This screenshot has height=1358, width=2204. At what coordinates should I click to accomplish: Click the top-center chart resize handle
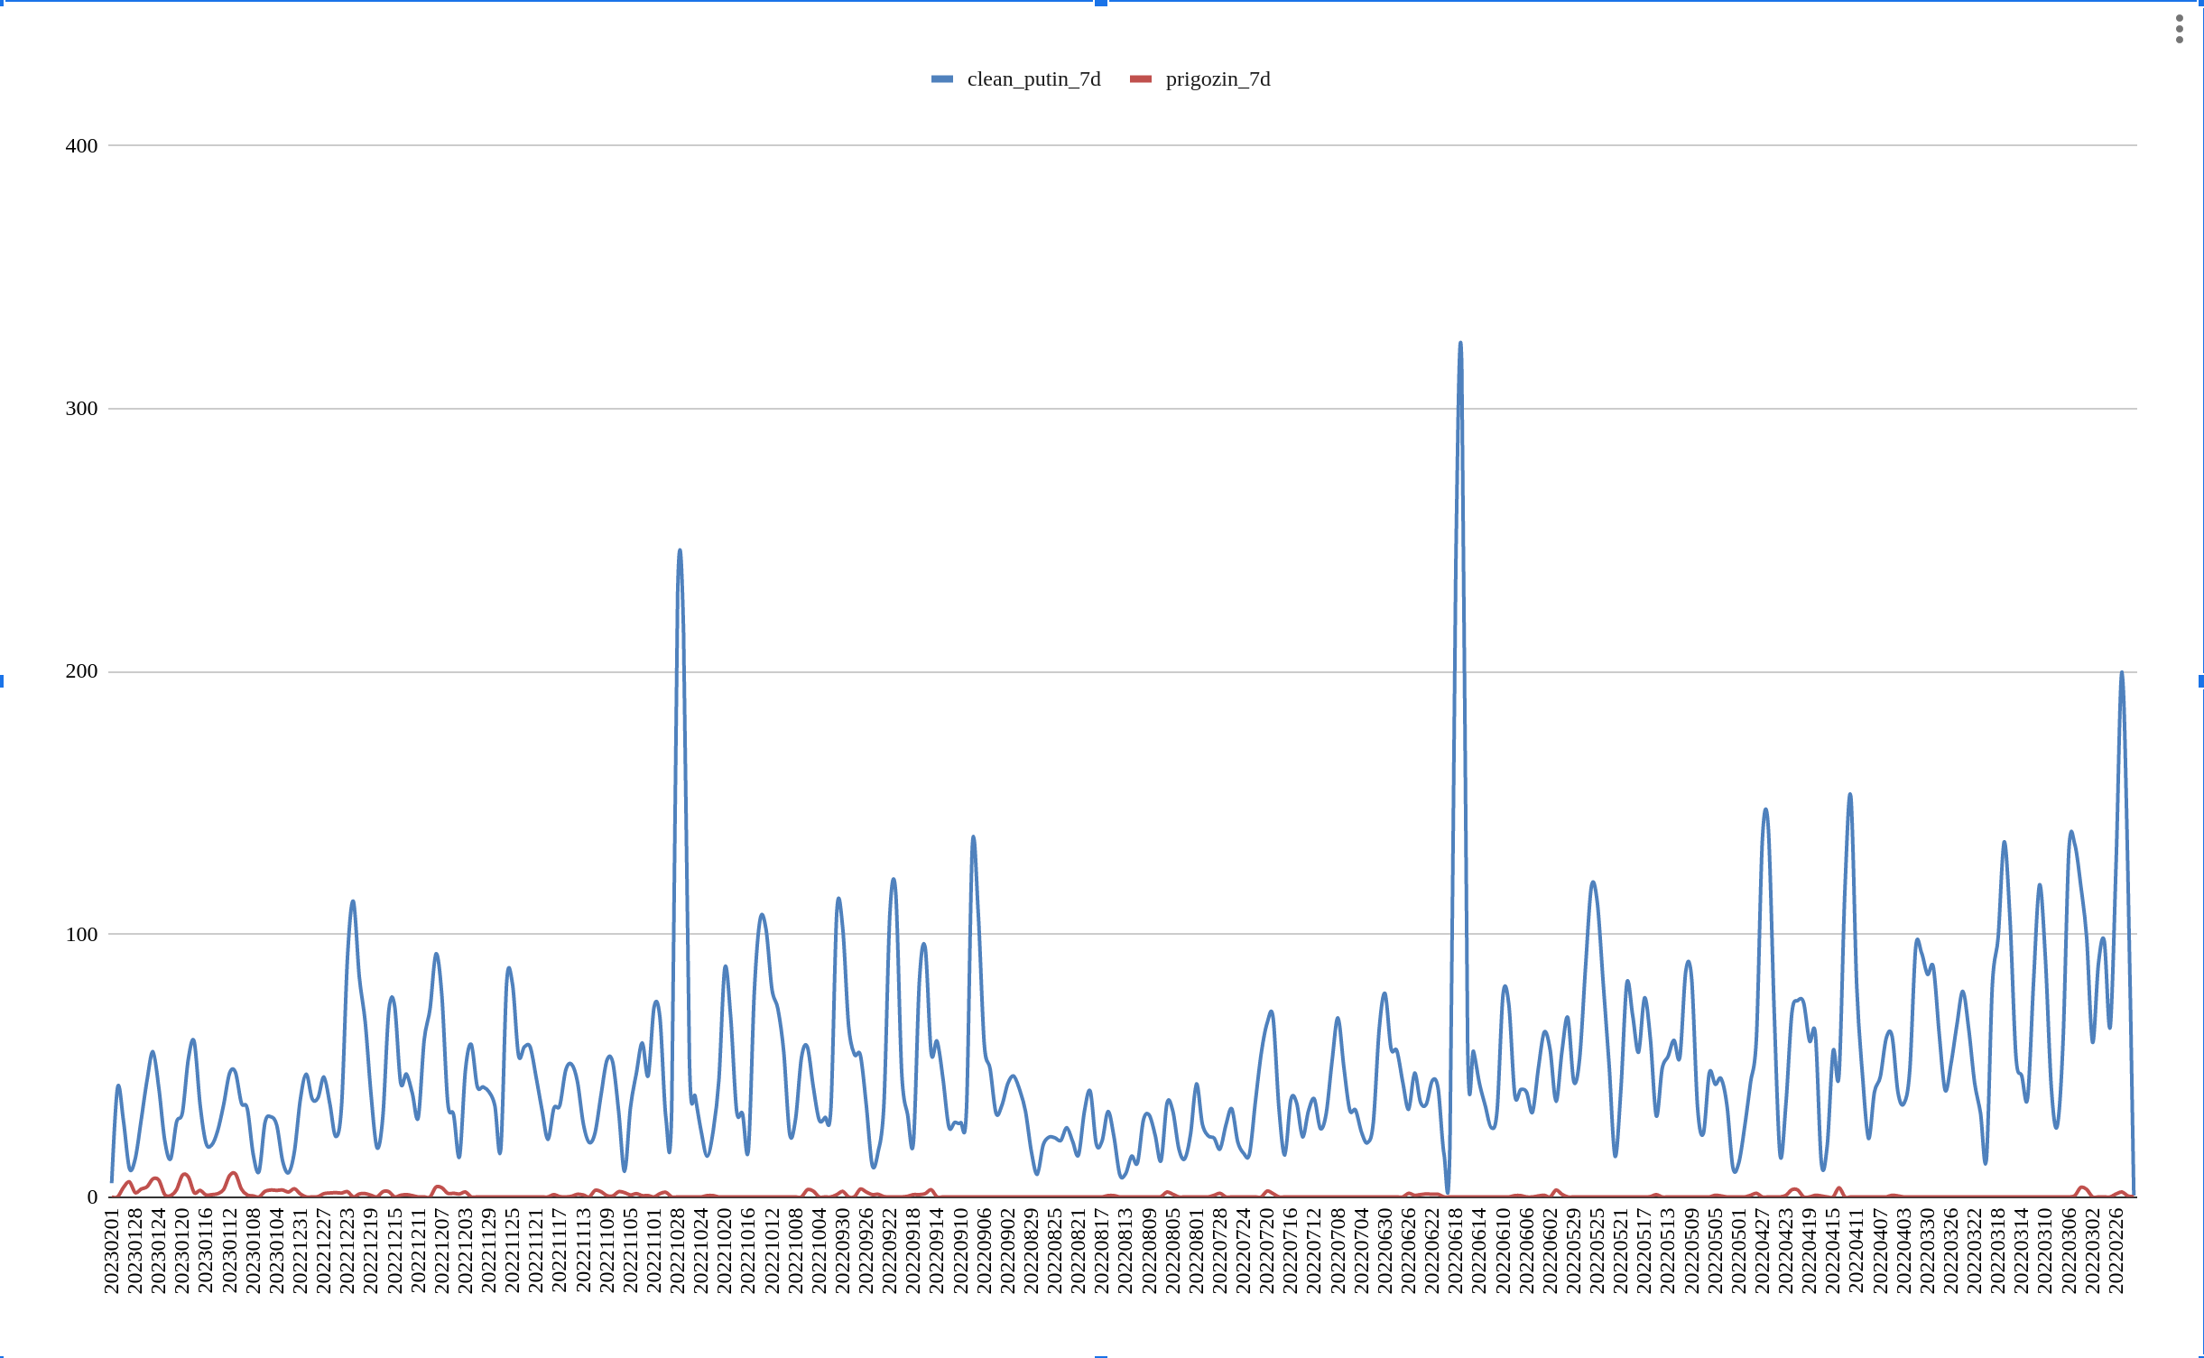click(x=1101, y=3)
